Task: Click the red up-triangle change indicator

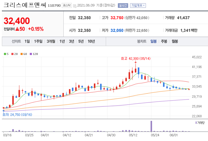Action: click(x=17, y=29)
